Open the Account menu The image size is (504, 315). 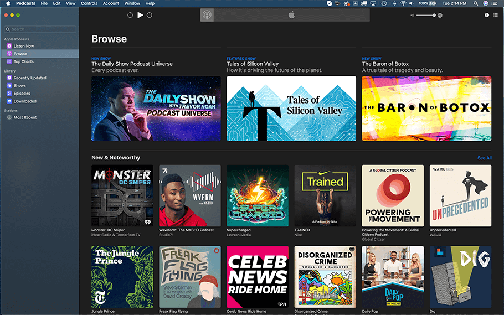tap(111, 3)
